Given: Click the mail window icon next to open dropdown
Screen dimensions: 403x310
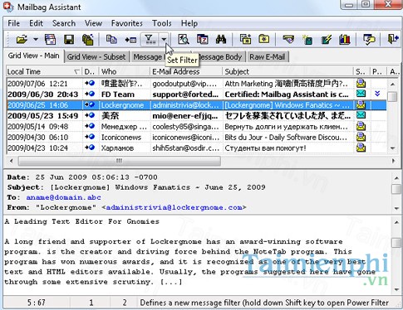Looking at the screenshot, I should 50,40.
